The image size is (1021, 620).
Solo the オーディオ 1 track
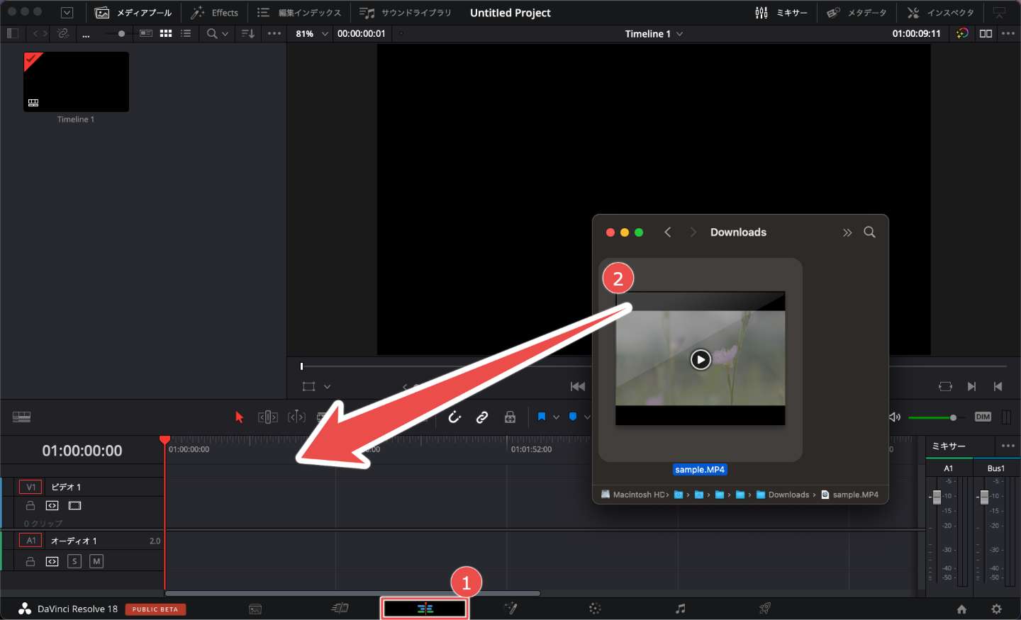click(x=74, y=561)
